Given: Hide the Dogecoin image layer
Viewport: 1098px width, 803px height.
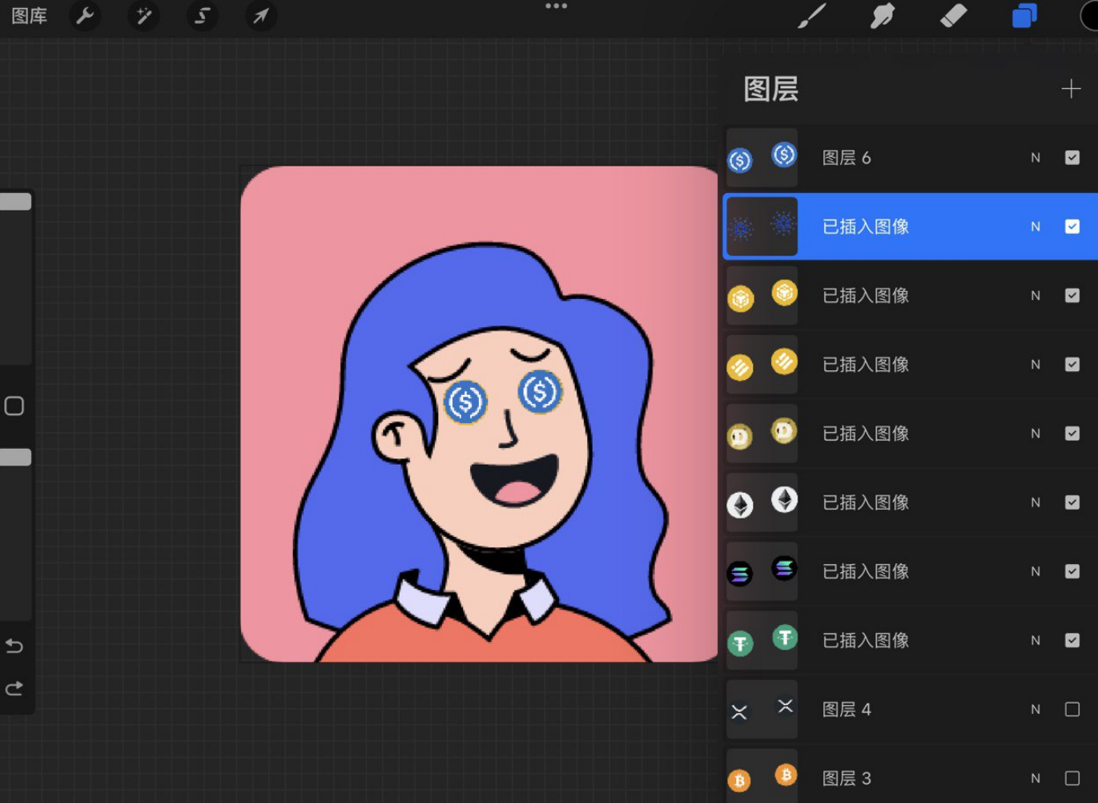Looking at the screenshot, I should point(1072,434).
